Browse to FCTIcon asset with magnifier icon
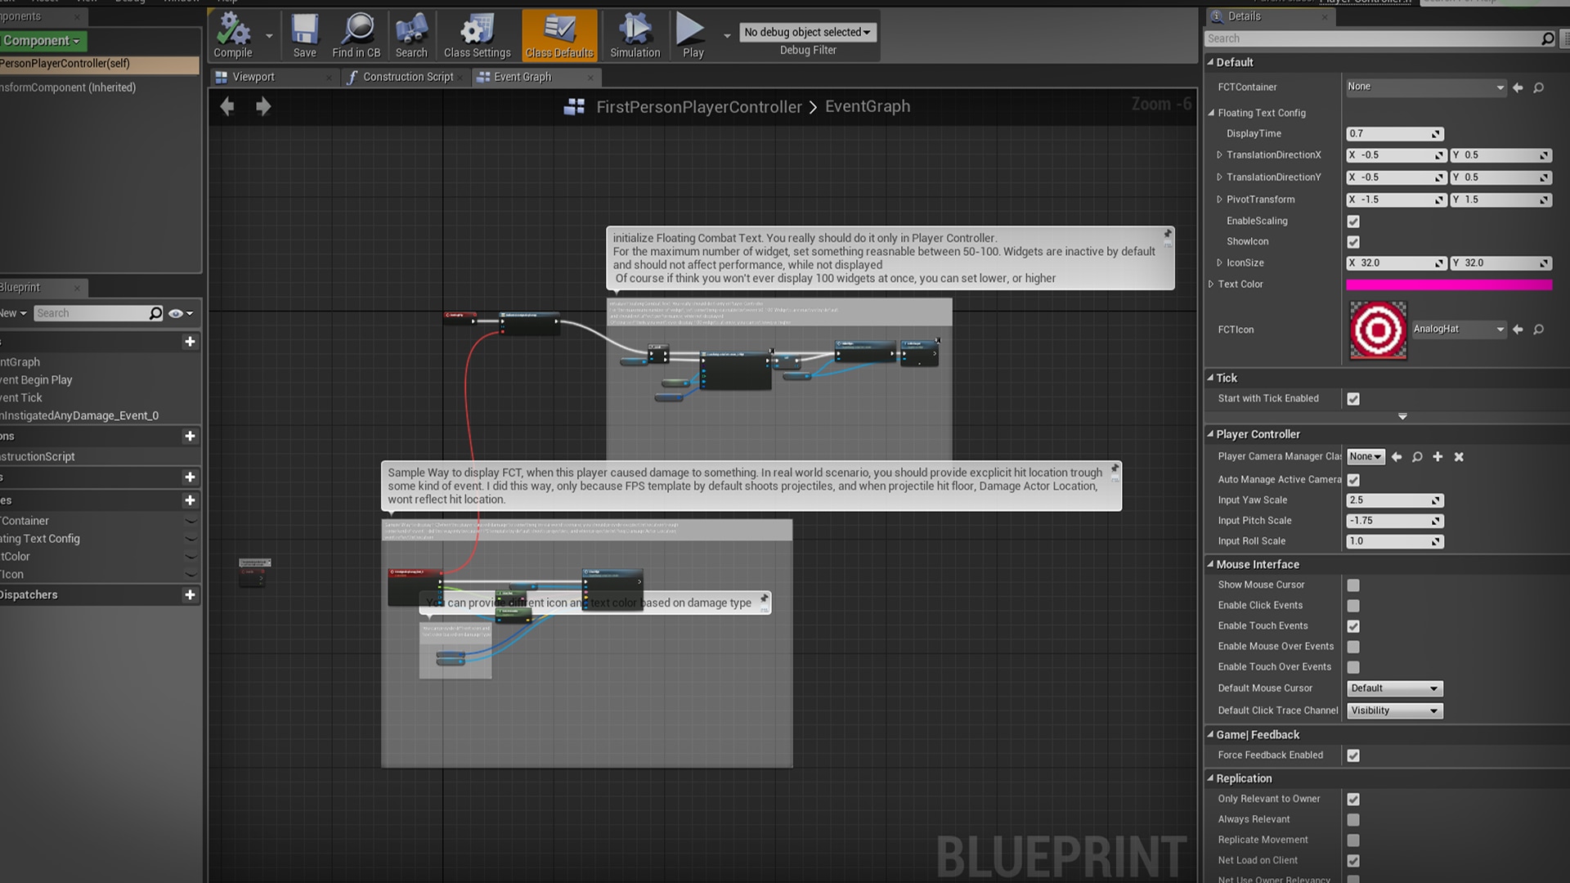The height and width of the screenshot is (883, 1570). pos(1538,329)
